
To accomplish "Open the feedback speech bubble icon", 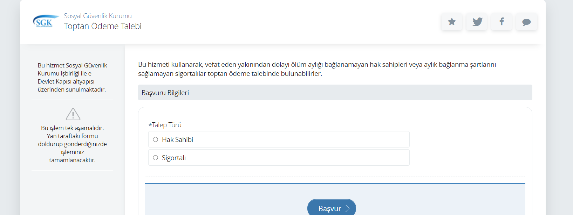I will pos(526,22).
